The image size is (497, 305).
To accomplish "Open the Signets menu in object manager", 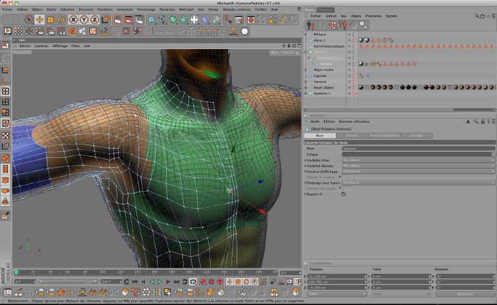I will (391, 16).
